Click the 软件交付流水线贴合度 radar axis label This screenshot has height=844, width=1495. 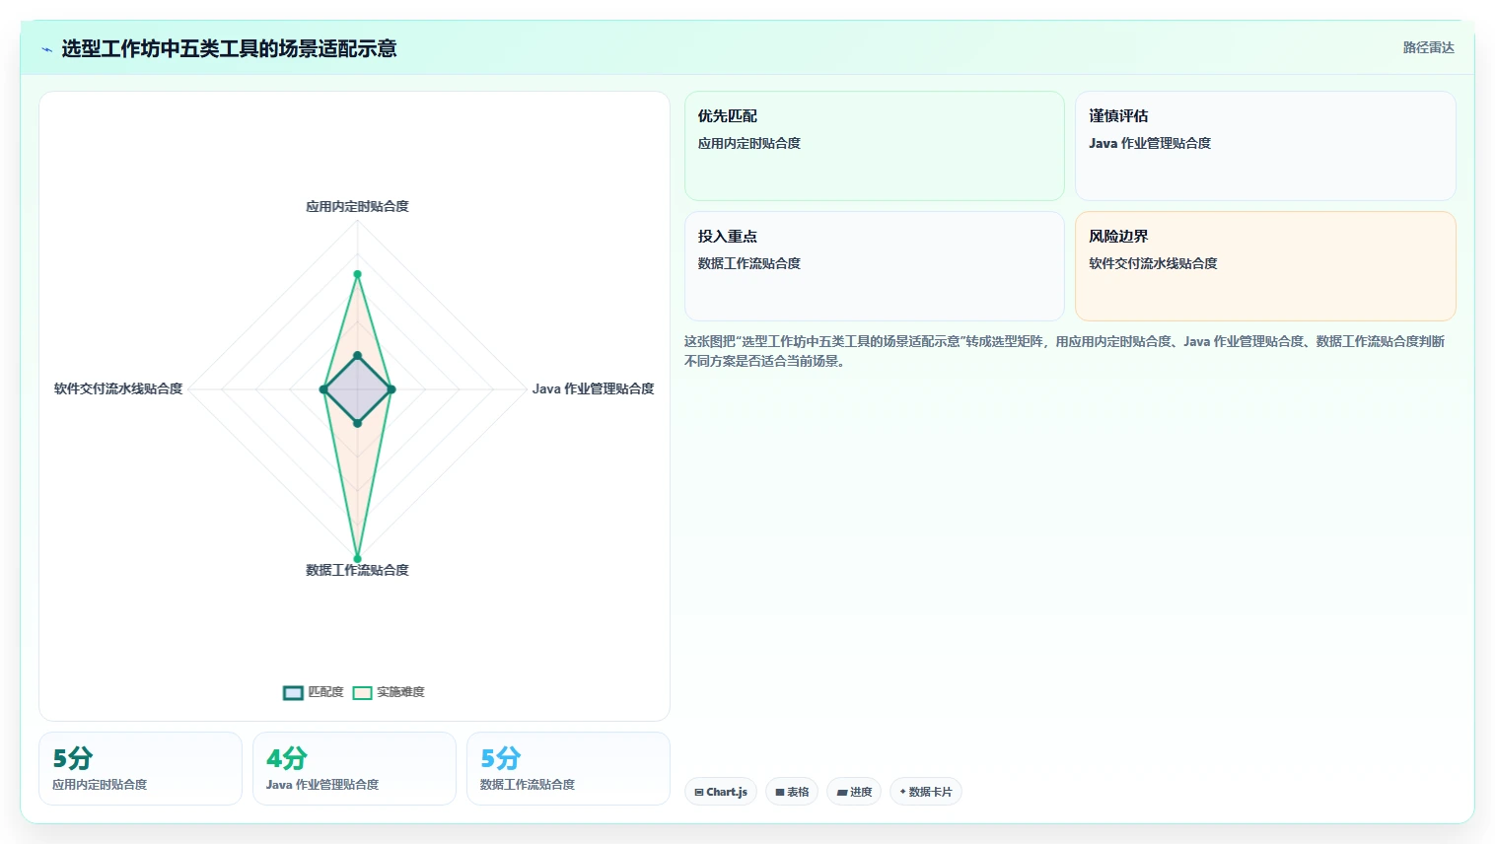pos(118,388)
